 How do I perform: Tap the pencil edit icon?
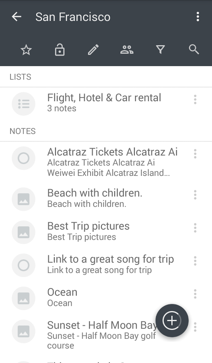click(x=93, y=50)
